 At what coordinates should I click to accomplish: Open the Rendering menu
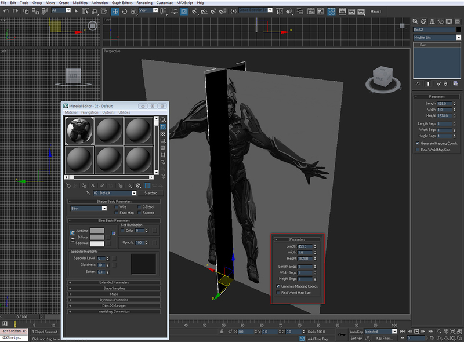[144, 3]
